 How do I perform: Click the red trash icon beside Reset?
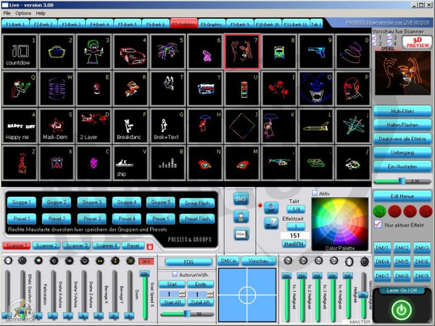150,246
